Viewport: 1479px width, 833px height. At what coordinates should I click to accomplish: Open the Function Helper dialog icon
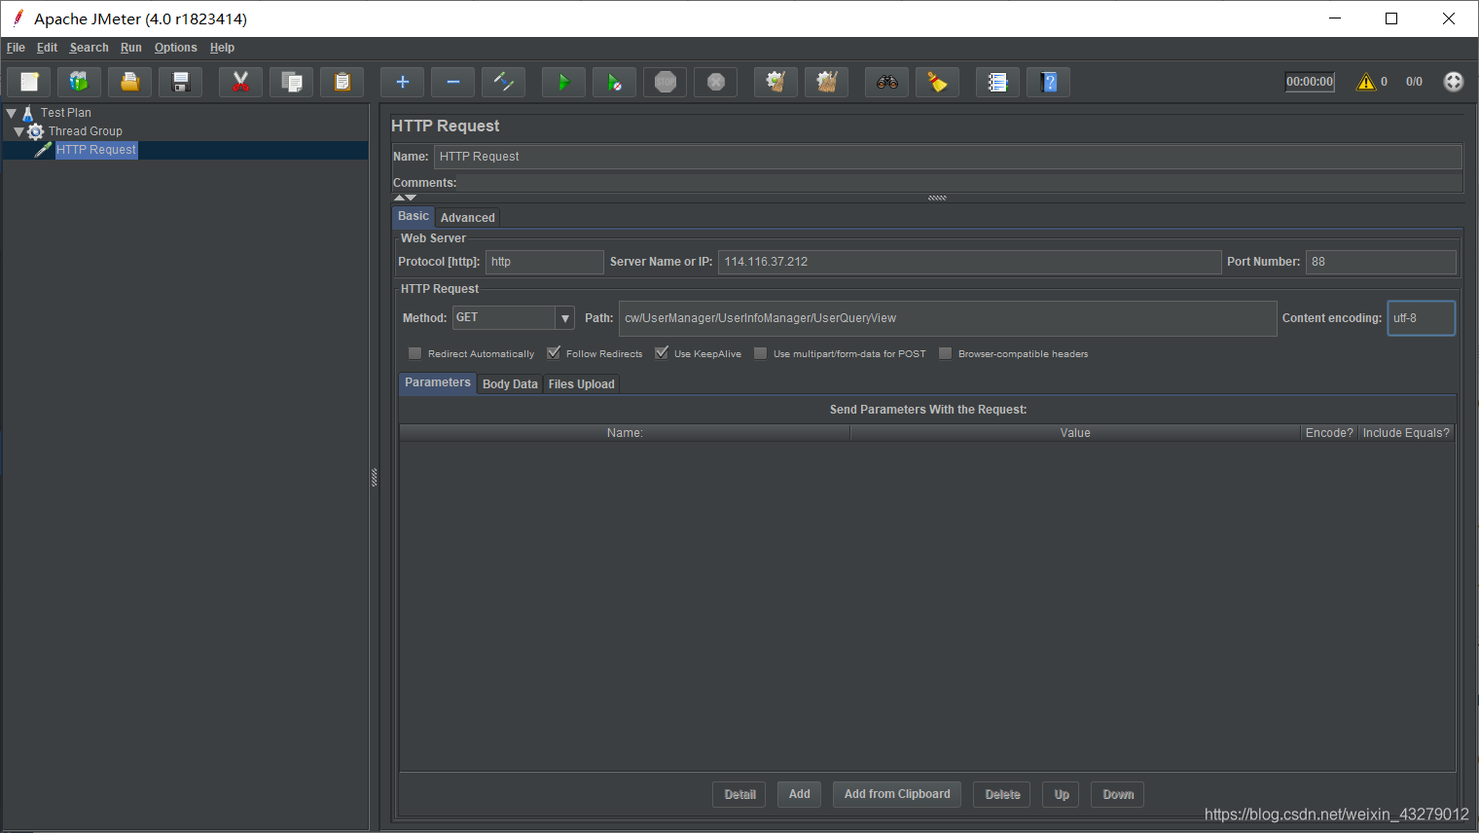[x=998, y=82]
